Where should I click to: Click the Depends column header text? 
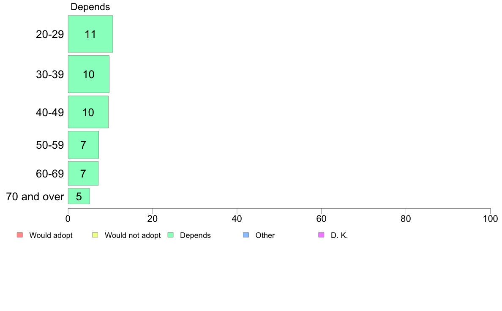[x=90, y=7]
